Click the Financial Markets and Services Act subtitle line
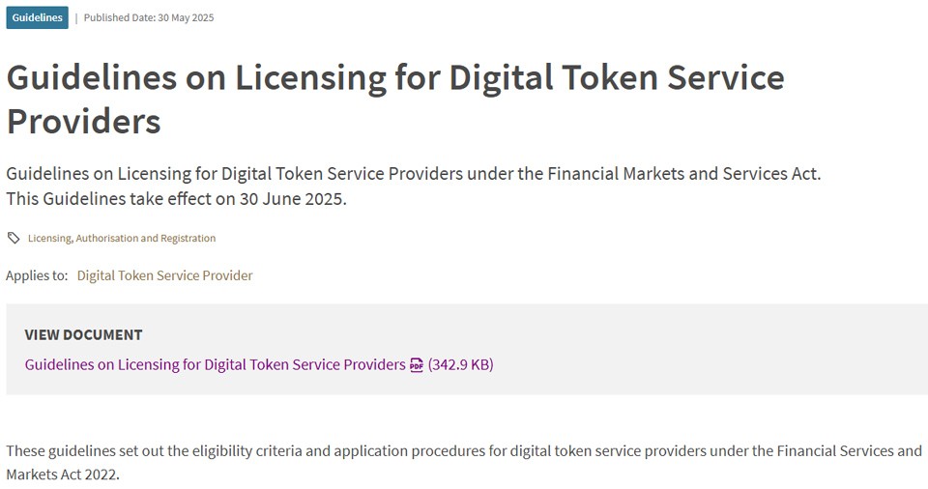Screen dimensions: 928x489 point(413,174)
